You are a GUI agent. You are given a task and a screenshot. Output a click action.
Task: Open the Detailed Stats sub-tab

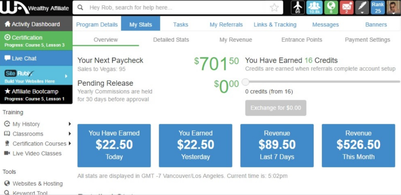tap(171, 40)
